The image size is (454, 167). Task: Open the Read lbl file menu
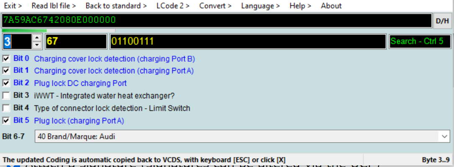[x=54, y=6]
